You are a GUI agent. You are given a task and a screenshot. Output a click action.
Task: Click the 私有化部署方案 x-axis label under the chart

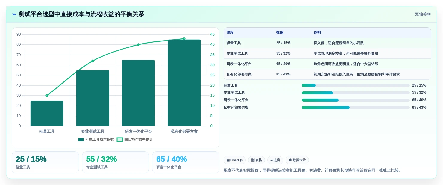pos(184,131)
